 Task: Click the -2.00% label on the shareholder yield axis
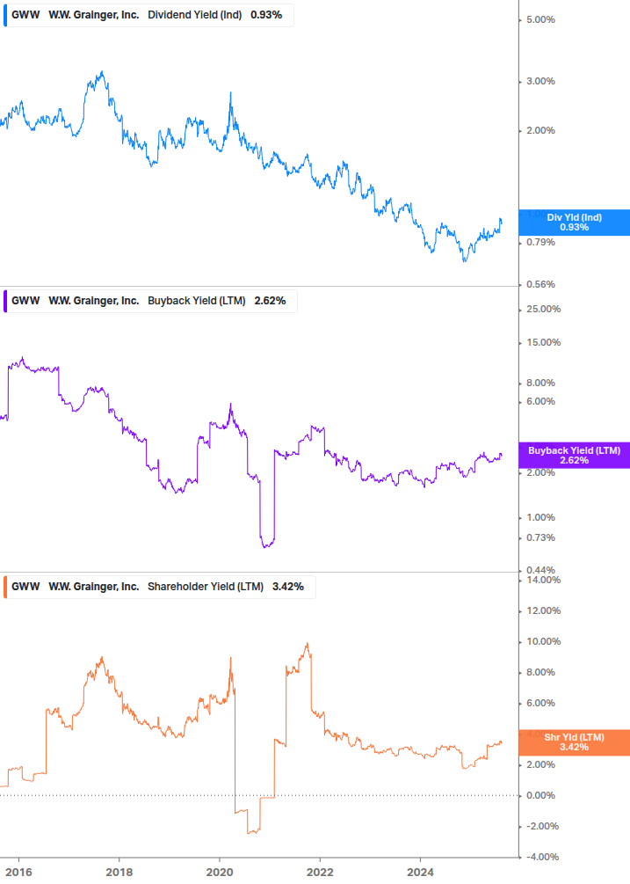[x=542, y=827]
